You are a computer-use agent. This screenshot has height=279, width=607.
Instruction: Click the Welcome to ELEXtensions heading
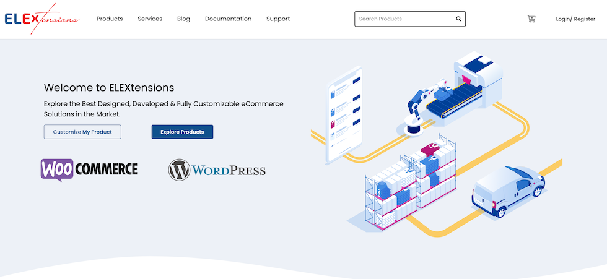tap(109, 88)
